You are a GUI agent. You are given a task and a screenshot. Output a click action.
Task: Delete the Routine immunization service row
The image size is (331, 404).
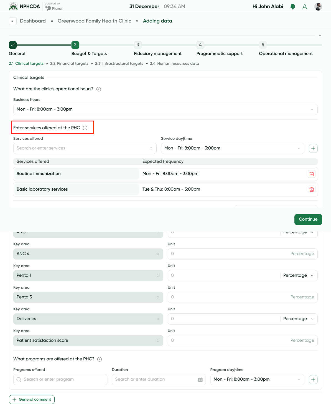311,174
